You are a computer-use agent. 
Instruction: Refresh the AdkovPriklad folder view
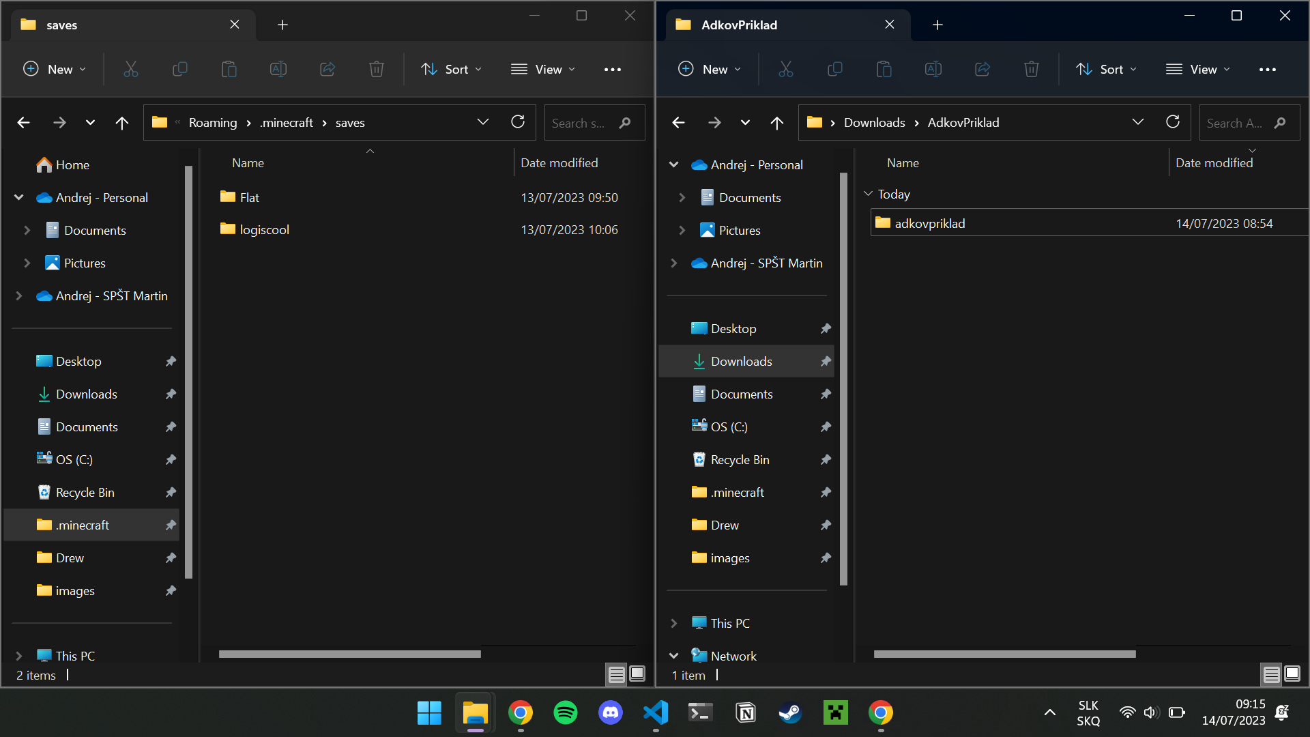coord(1173,122)
